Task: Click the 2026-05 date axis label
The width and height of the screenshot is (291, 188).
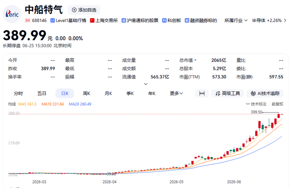Action: tap(177, 182)
